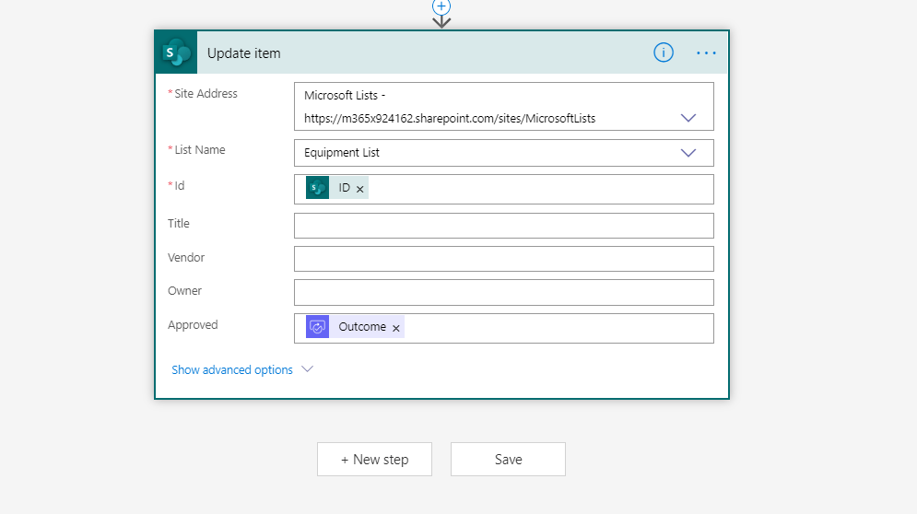Open the ellipsis menu for Update item

[706, 53]
